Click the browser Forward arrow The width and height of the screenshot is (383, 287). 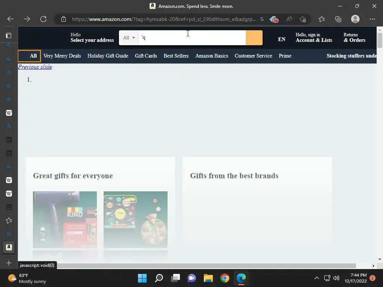point(27,19)
